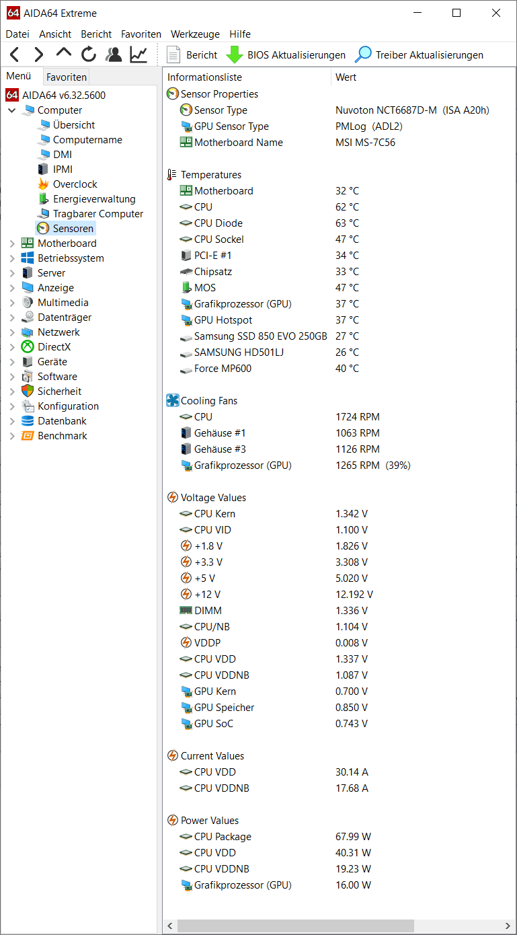Click the Bericht report button

(192, 54)
